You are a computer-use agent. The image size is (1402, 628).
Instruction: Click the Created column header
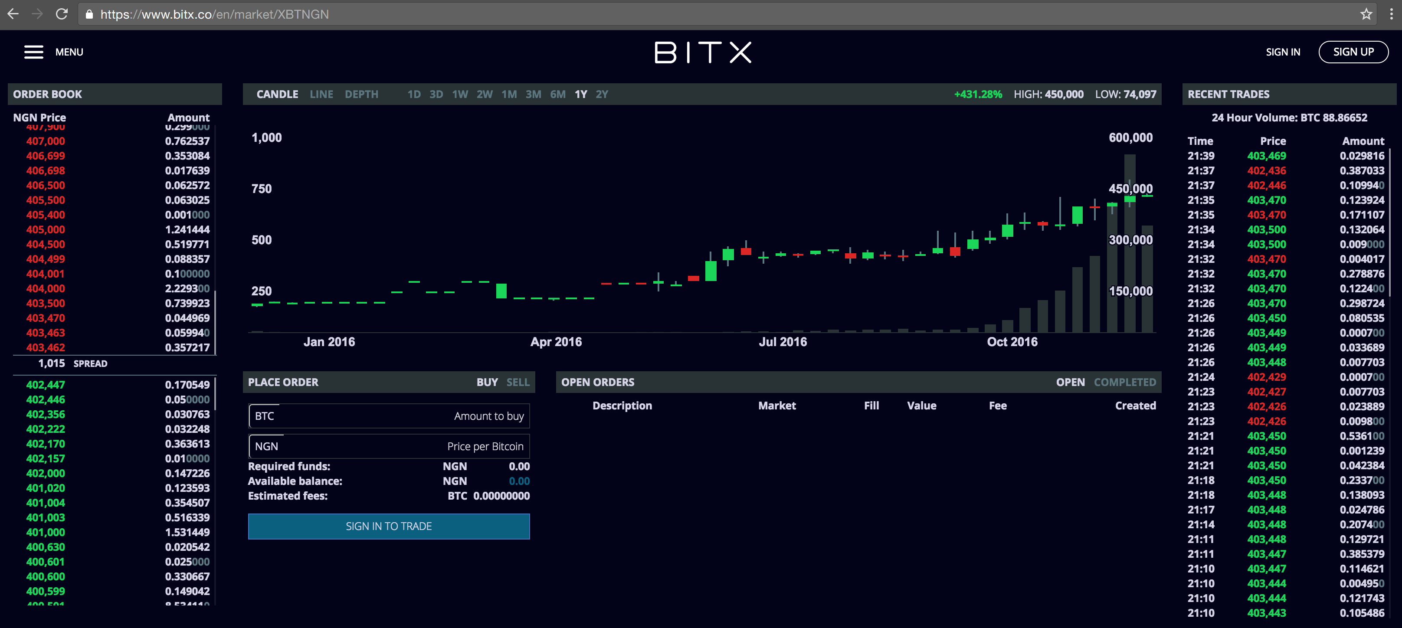click(x=1135, y=406)
